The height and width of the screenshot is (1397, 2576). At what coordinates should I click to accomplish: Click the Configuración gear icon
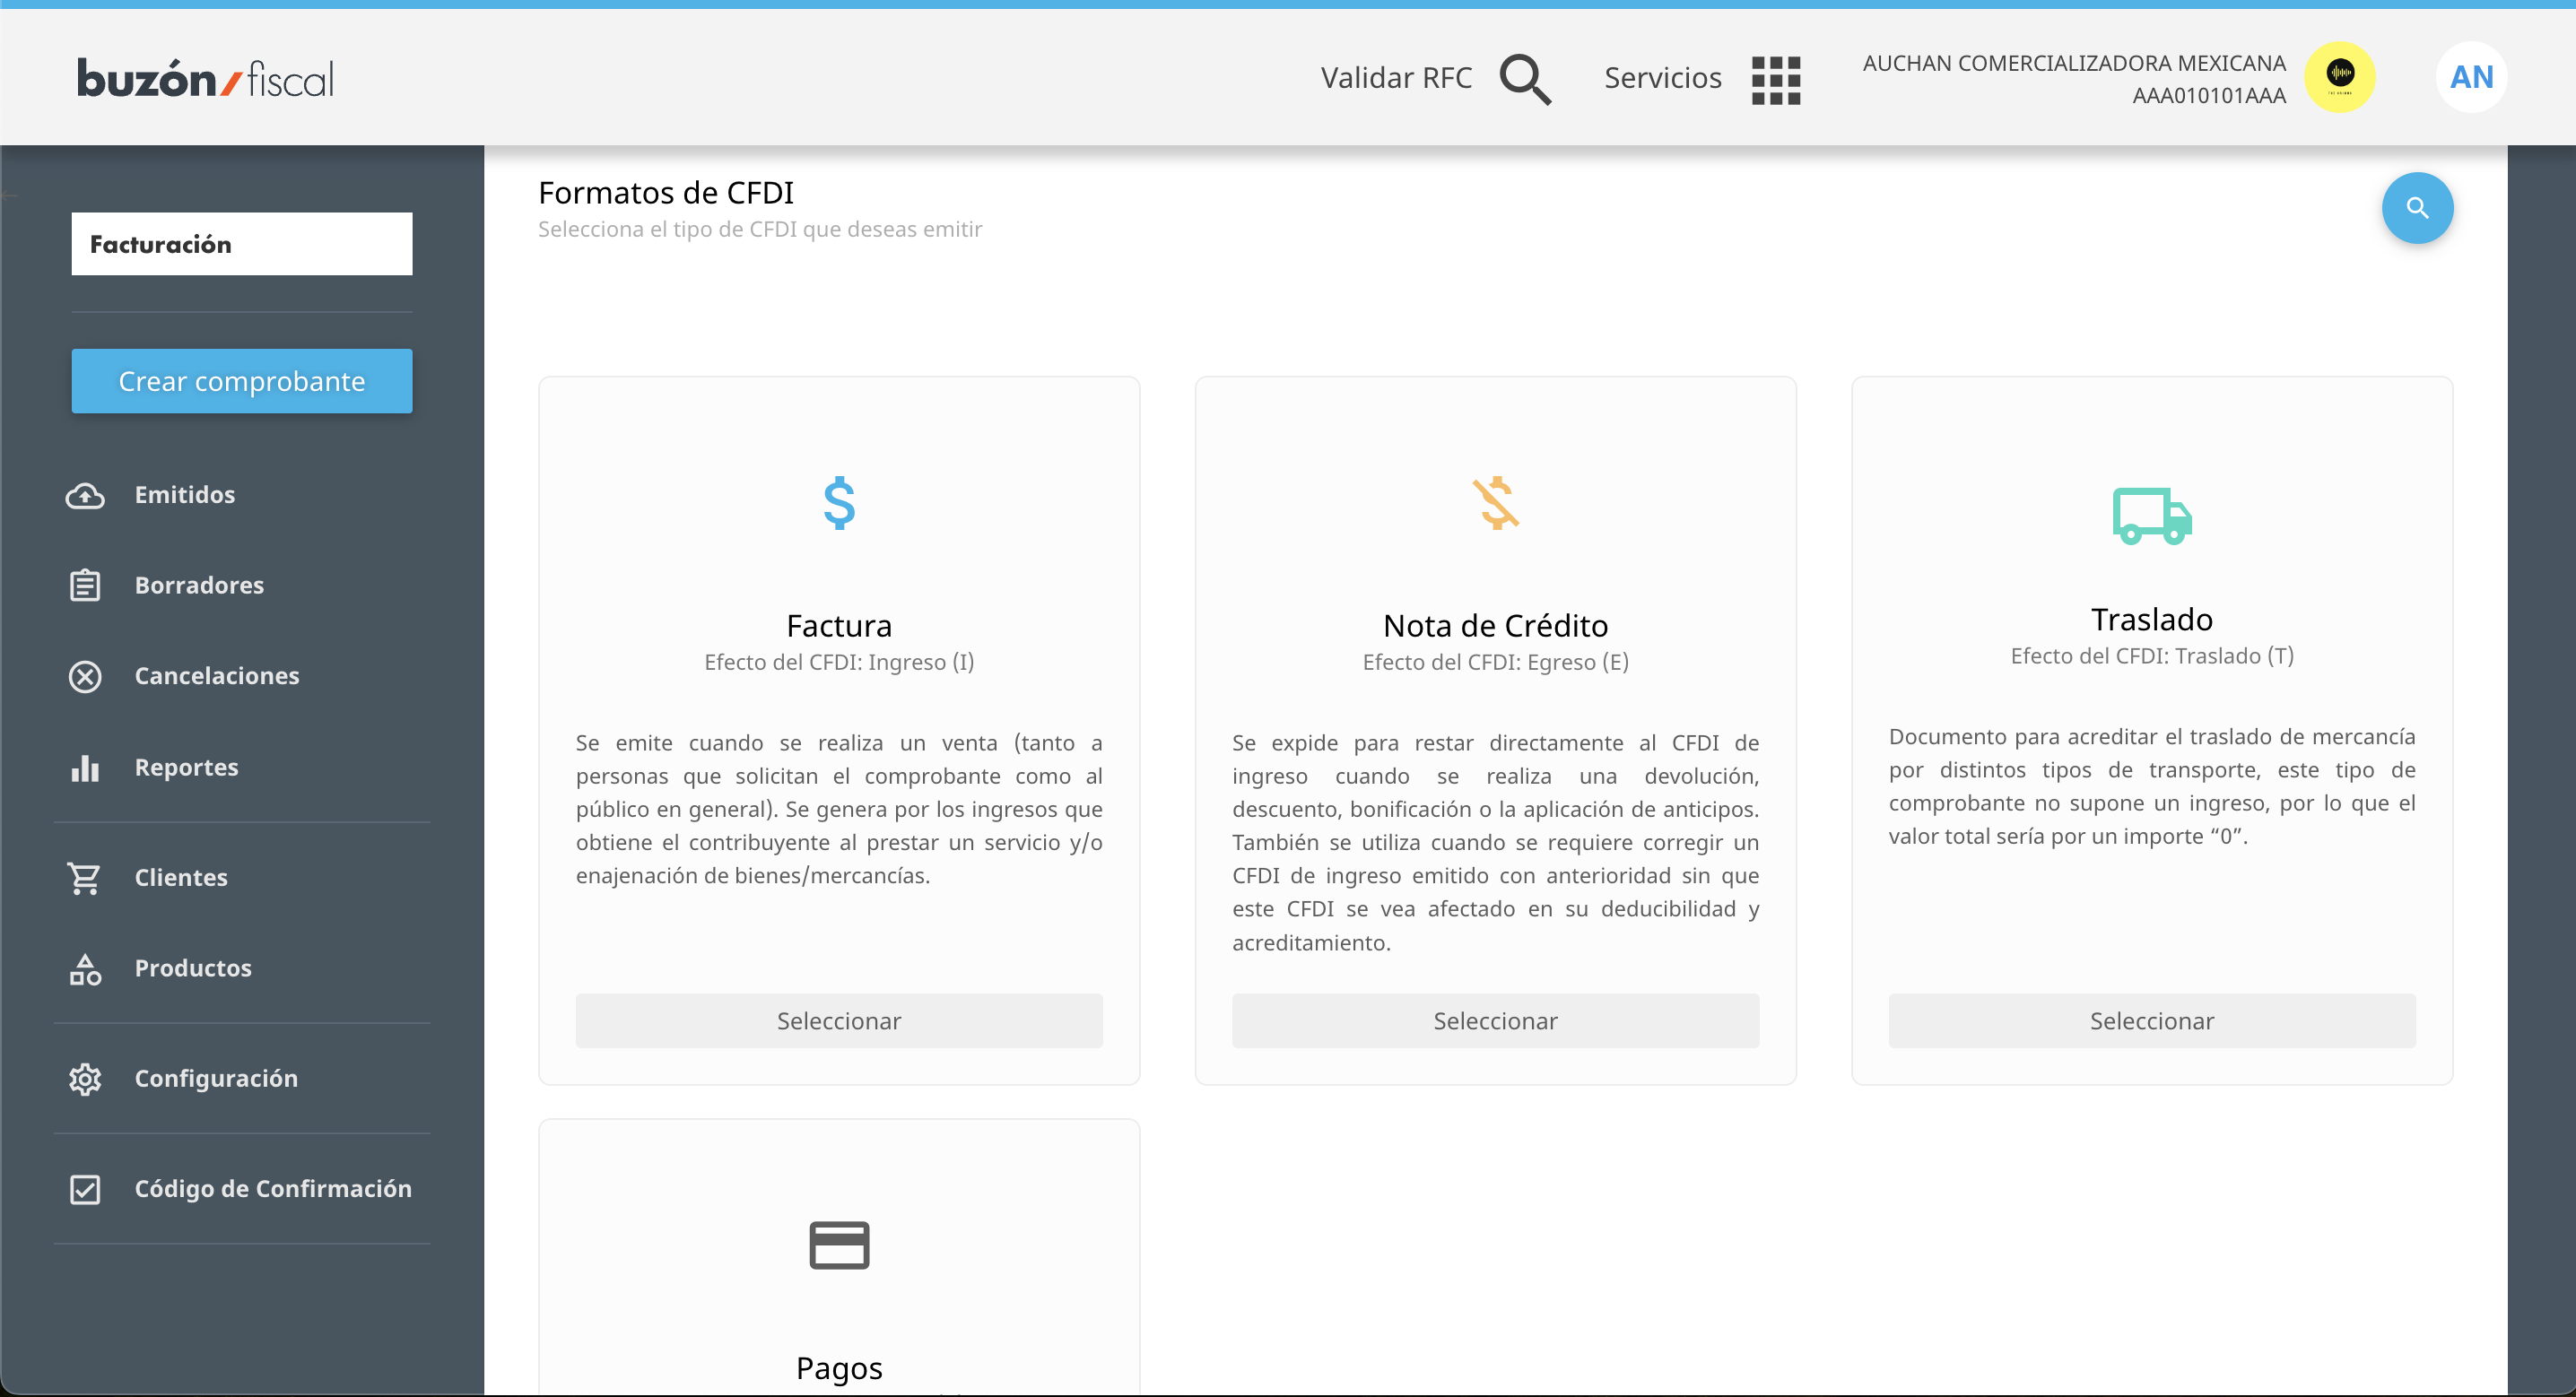tap(85, 1078)
